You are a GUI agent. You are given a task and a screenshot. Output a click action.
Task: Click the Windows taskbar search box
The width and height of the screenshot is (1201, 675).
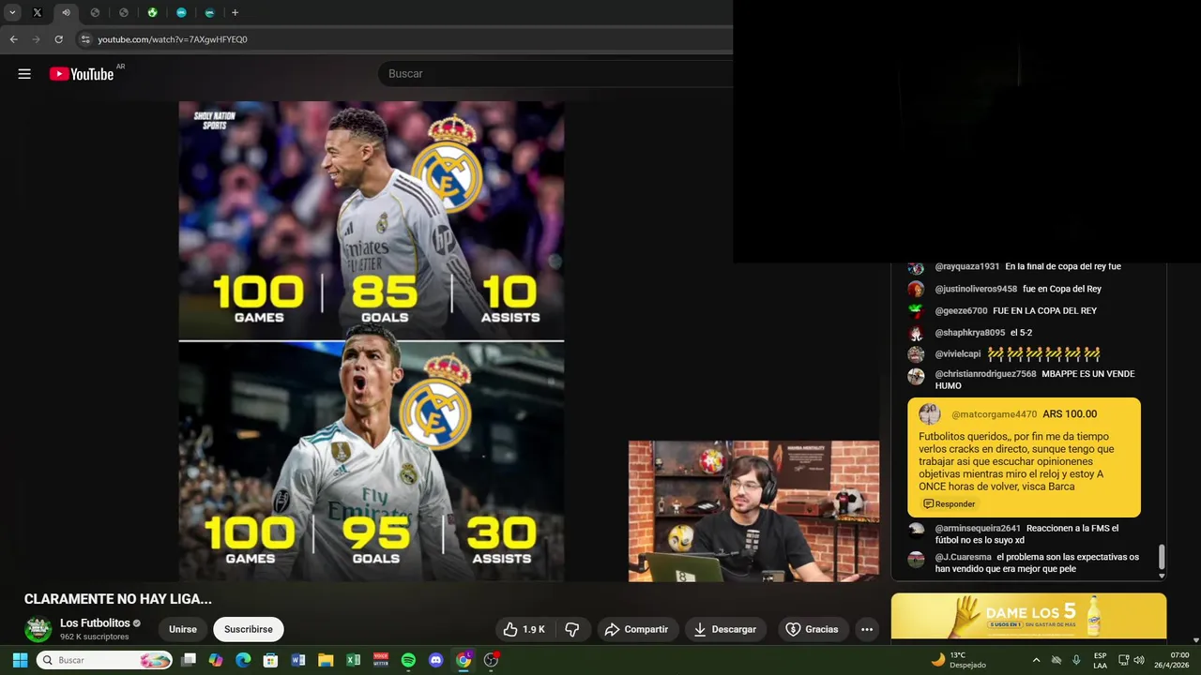pos(104,660)
